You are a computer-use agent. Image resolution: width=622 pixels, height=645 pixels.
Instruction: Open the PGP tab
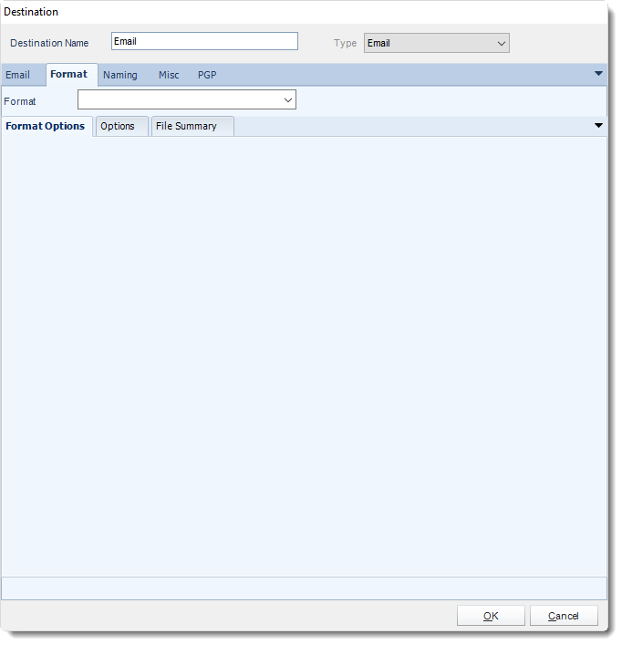point(207,76)
